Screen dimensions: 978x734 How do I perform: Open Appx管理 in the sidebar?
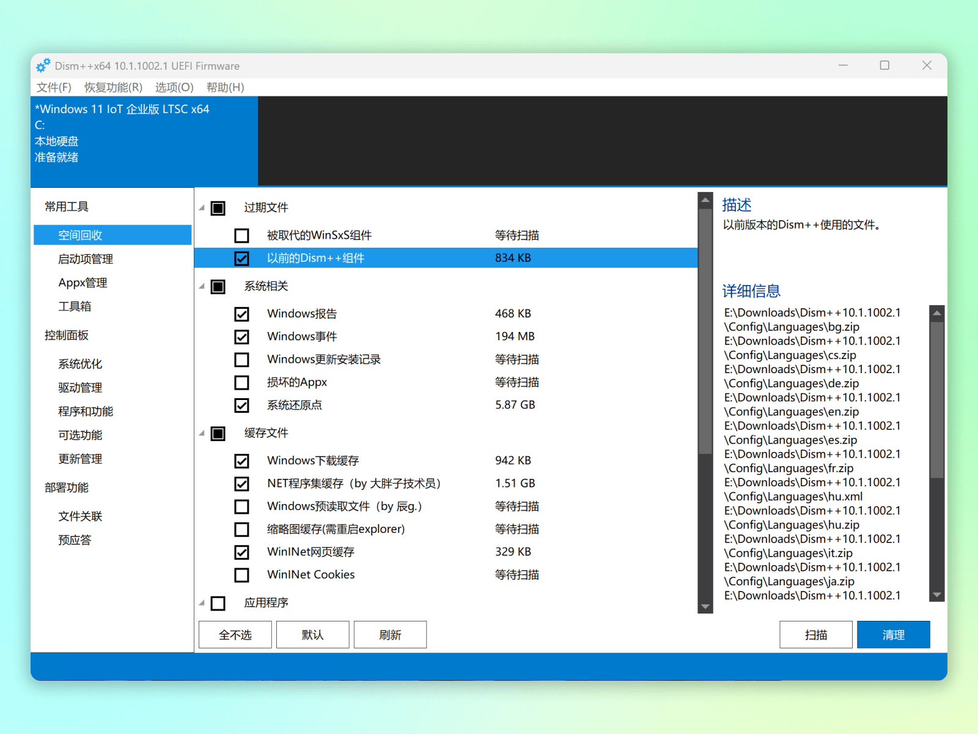coord(83,283)
